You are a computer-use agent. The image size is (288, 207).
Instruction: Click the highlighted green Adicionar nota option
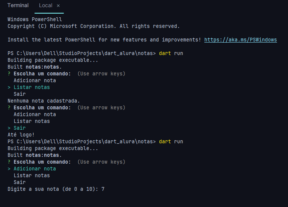tap(34, 169)
